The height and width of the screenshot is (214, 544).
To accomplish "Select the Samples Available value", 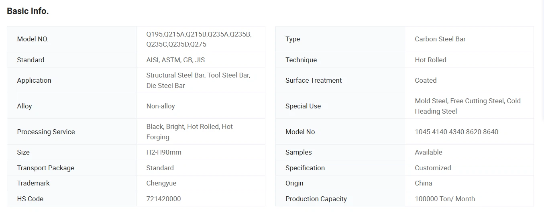I will coord(428,152).
